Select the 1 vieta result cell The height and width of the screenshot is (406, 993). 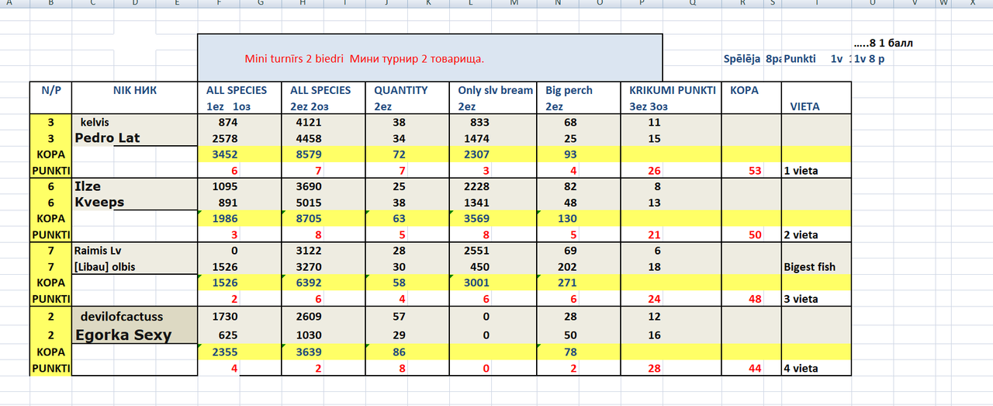[816, 171]
